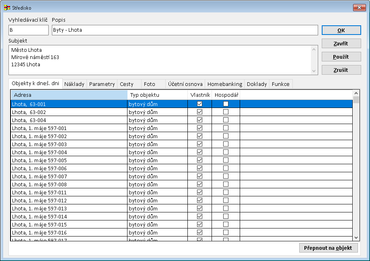Enable Hospodář checkbox for Lhota, 63-002
The height and width of the screenshot is (261, 370).
(x=226, y=112)
